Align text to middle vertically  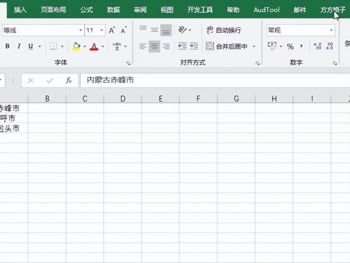pos(154,30)
